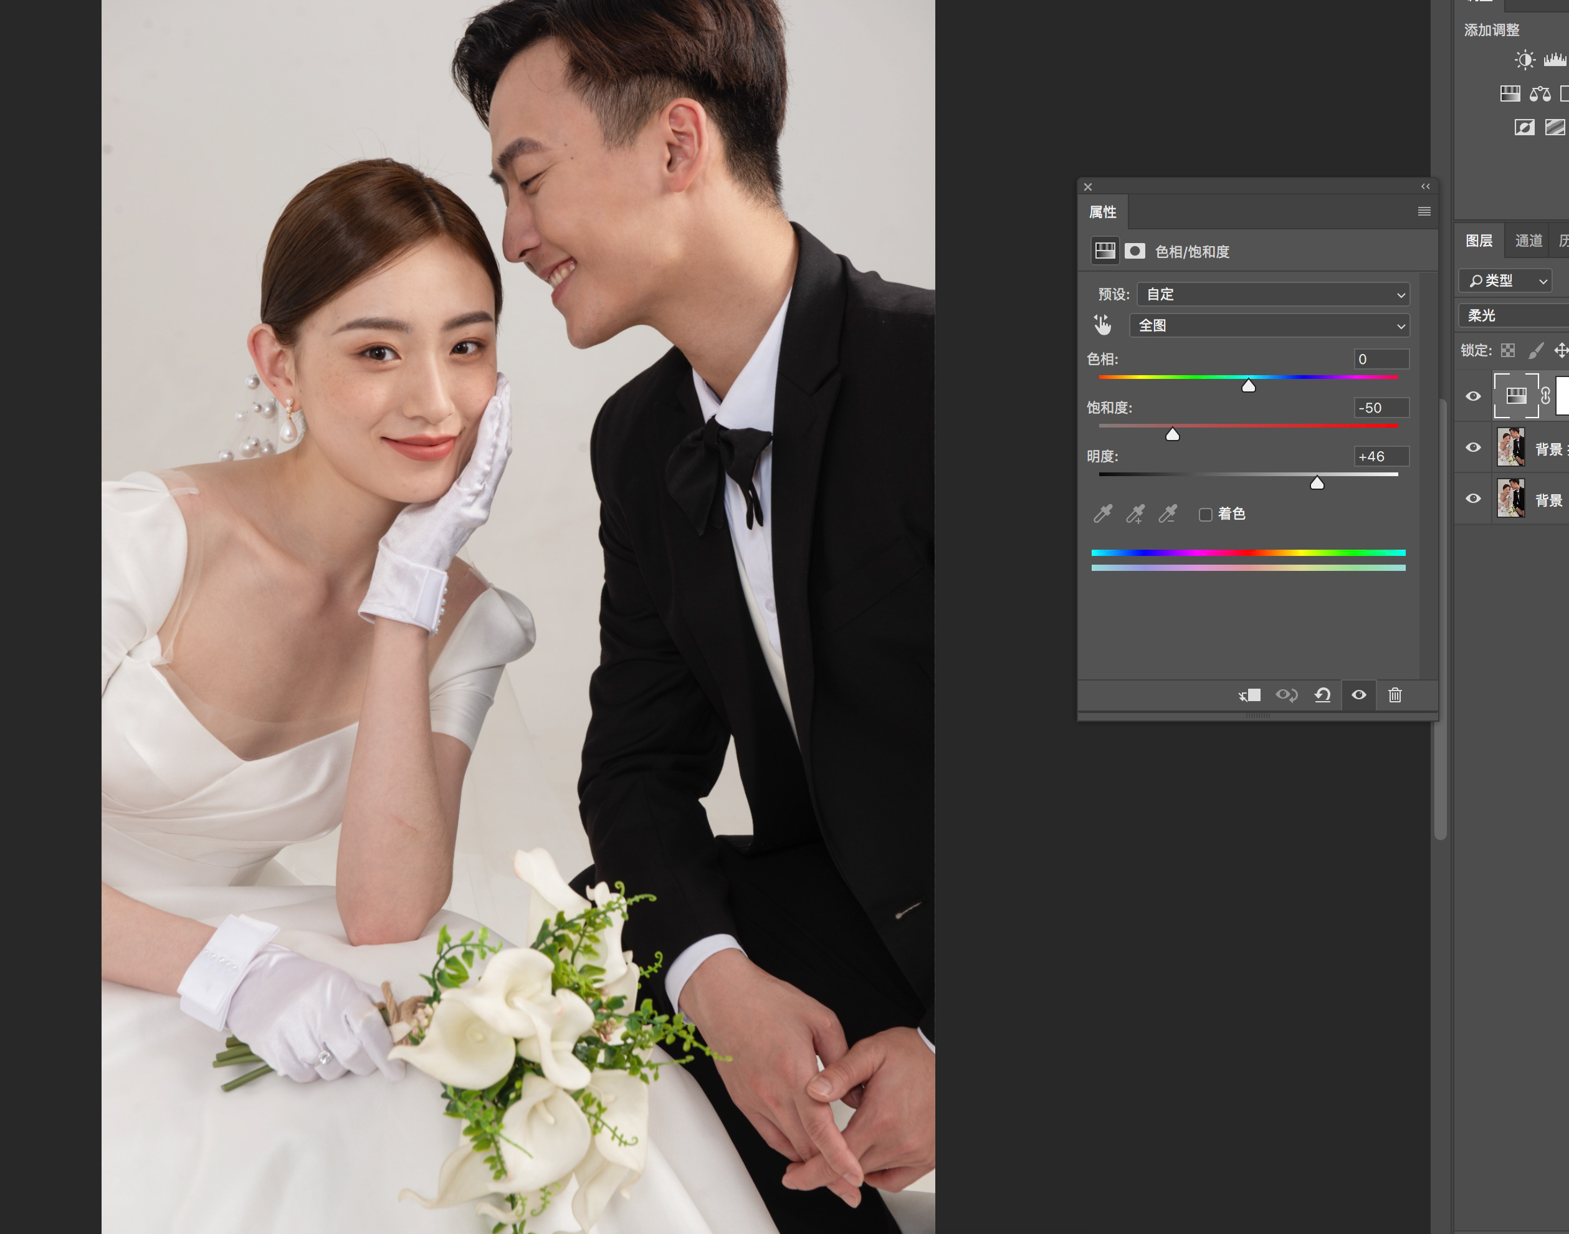
Task: Click the layer mask icon in Properties
Action: click(1135, 251)
